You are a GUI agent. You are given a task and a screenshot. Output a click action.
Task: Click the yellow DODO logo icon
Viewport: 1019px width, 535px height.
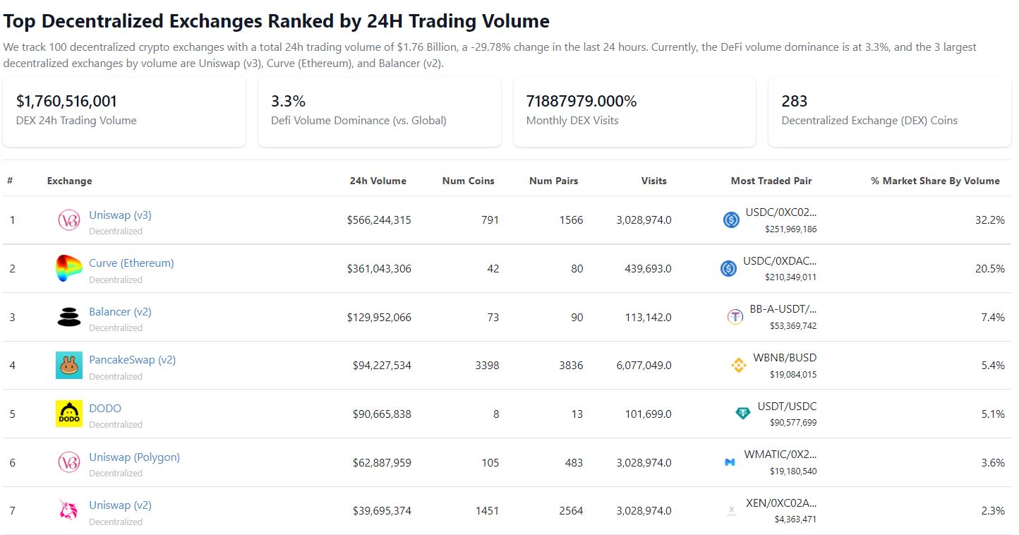coord(69,414)
